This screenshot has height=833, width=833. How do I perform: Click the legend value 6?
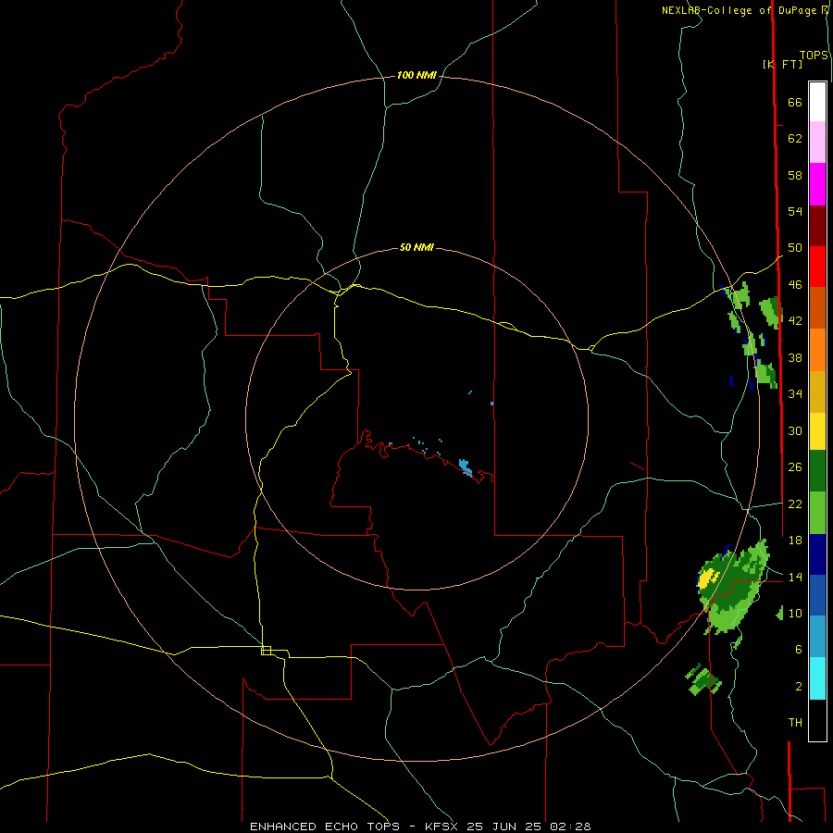point(799,649)
